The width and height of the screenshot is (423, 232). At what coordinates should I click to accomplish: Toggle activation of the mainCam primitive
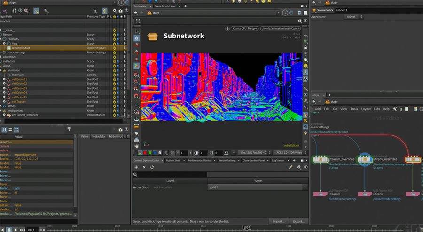(114, 75)
